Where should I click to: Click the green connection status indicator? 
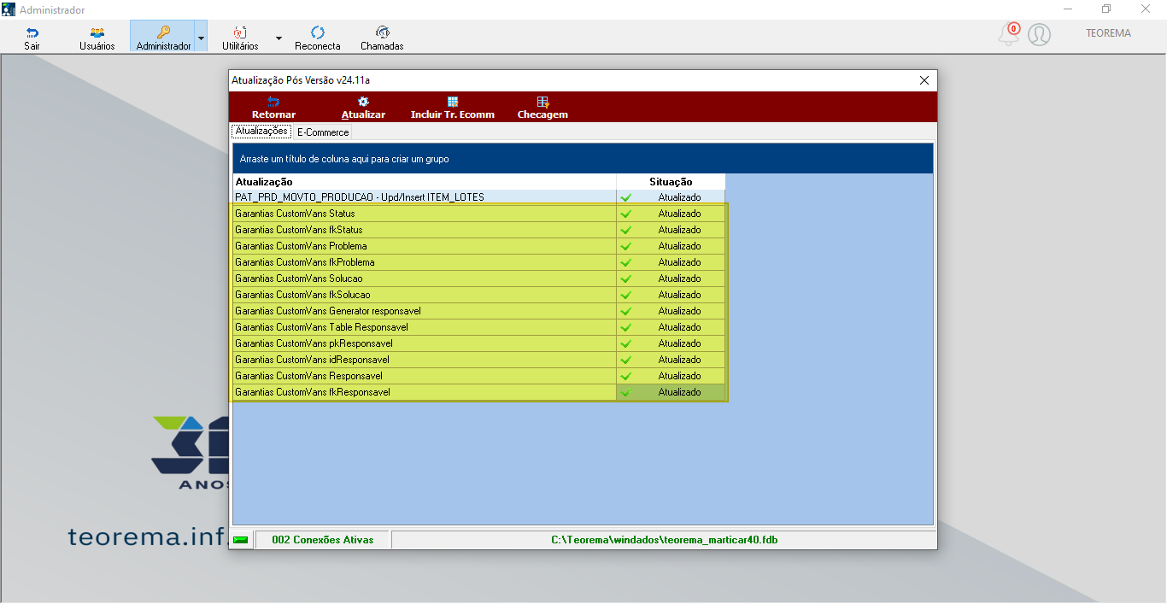(240, 540)
